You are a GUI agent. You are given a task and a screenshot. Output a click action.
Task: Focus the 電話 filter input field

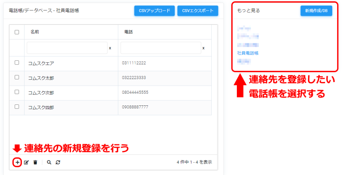(x=161, y=48)
